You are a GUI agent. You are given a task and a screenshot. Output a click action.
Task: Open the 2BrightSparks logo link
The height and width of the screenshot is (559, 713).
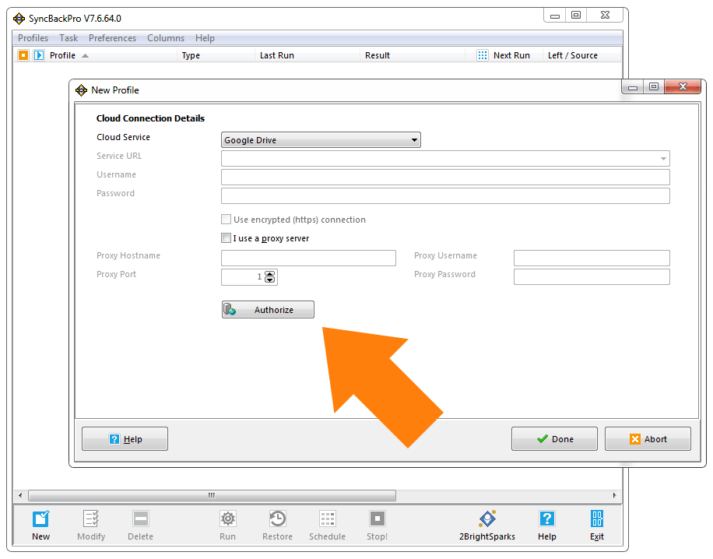pos(487,519)
